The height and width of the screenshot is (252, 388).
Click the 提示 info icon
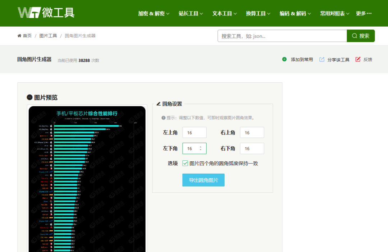[x=163, y=118]
